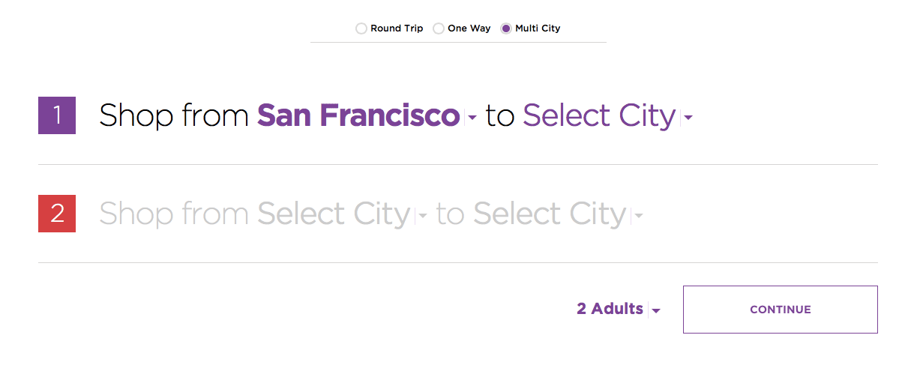Screen dimensions: 917x371
Task: Click the word "to" in the flight 1 row
Action: pos(500,116)
